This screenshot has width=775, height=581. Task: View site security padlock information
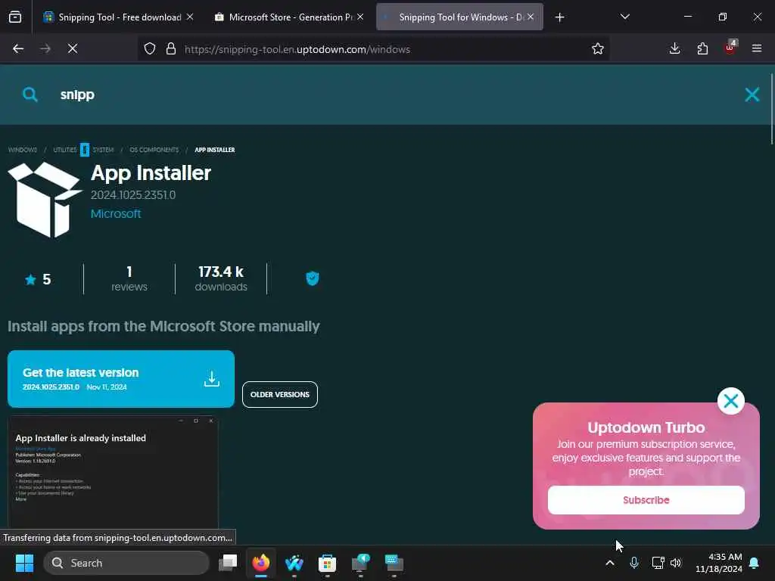(x=171, y=49)
